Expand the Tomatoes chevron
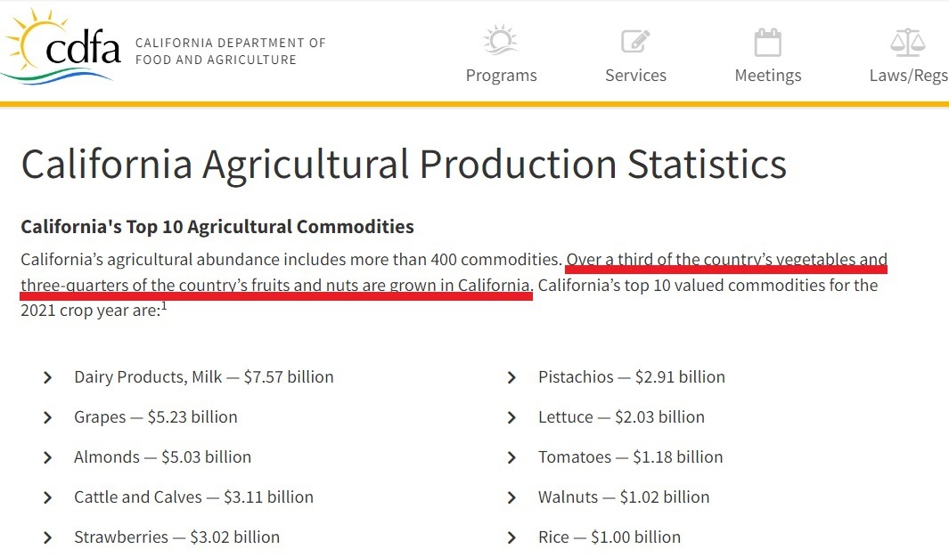Image resolution: width=949 pixels, height=557 pixels. coord(511,458)
